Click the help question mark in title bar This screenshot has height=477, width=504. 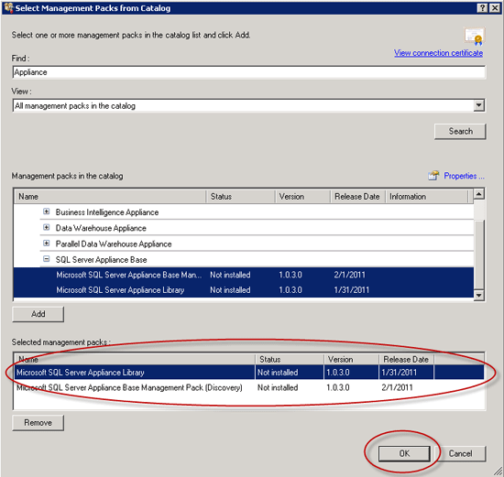coord(482,8)
